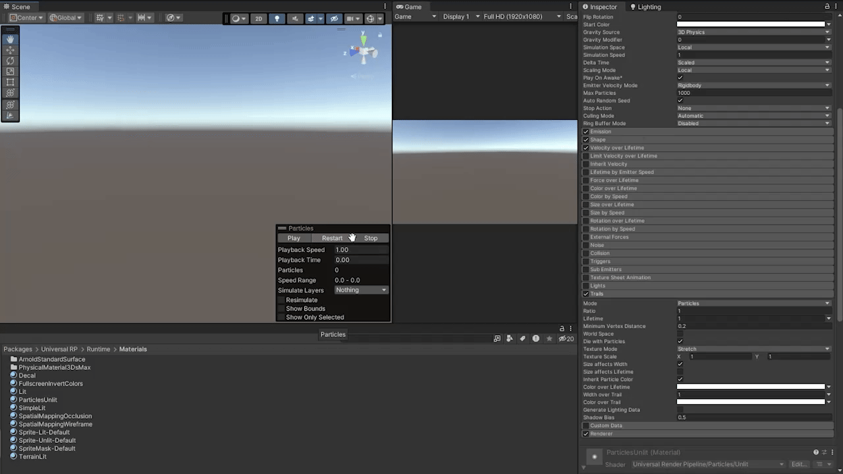The width and height of the screenshot is (843, 474).
Task: Select the Rotate tool
Action: [x=10, y=61]
